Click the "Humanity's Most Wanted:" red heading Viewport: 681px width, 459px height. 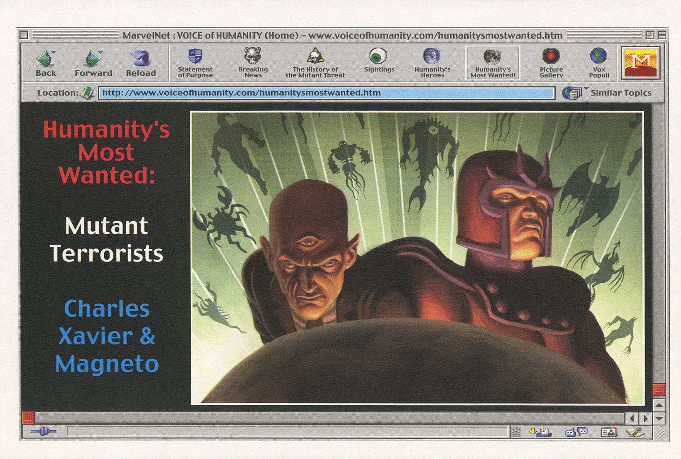106,152
